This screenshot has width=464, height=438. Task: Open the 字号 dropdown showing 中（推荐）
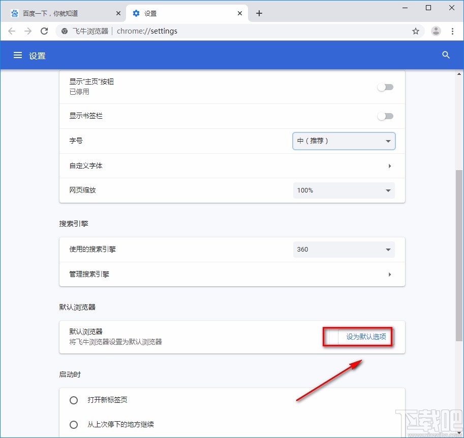(x=344, y=141)
